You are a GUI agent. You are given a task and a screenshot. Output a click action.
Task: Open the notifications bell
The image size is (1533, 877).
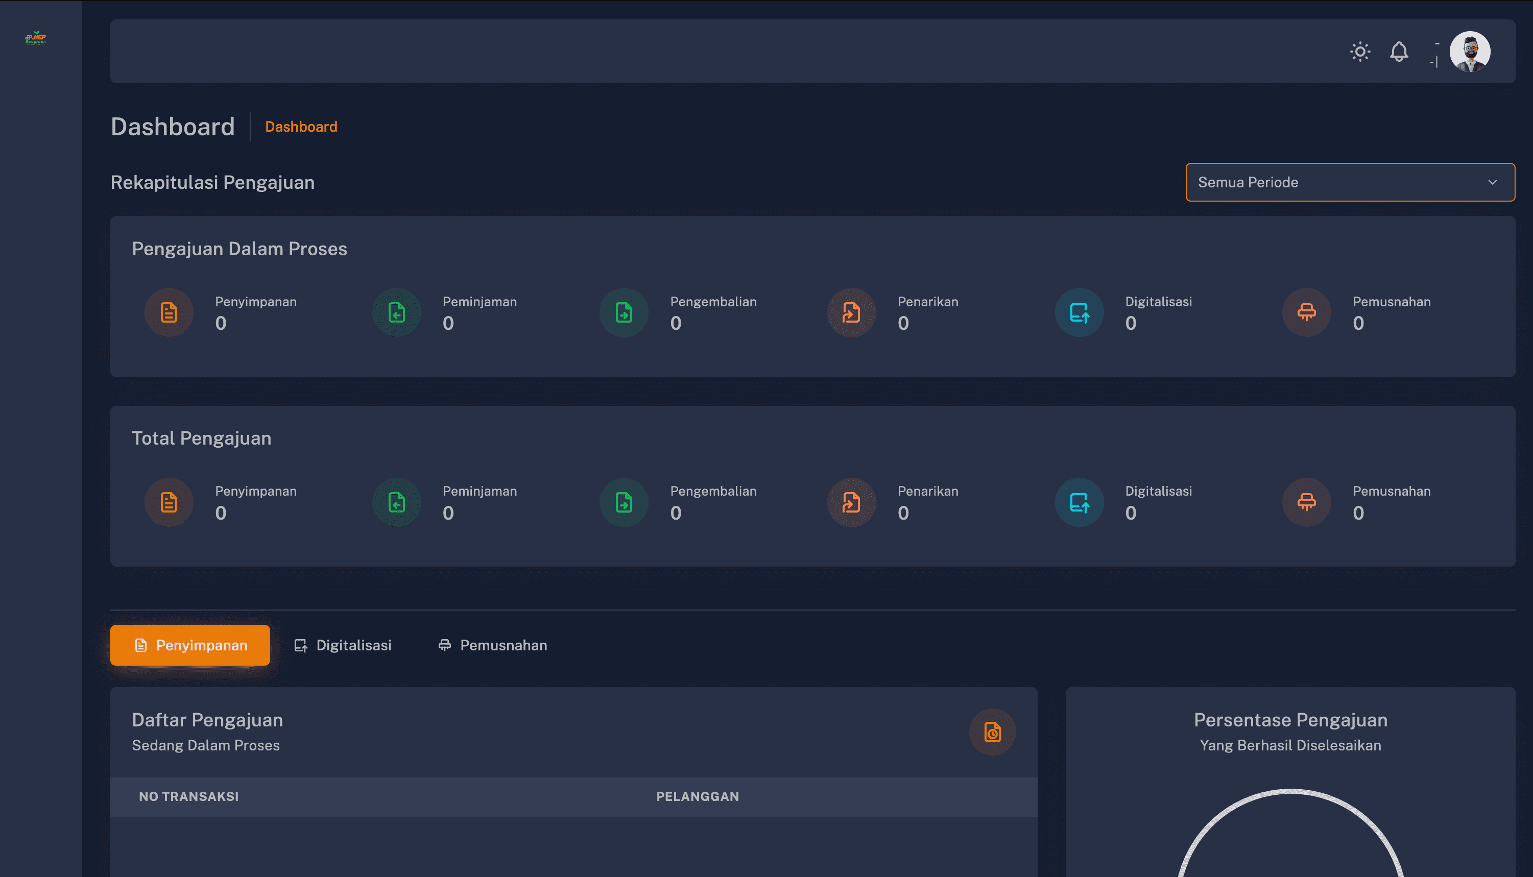tap(1399, 51)
